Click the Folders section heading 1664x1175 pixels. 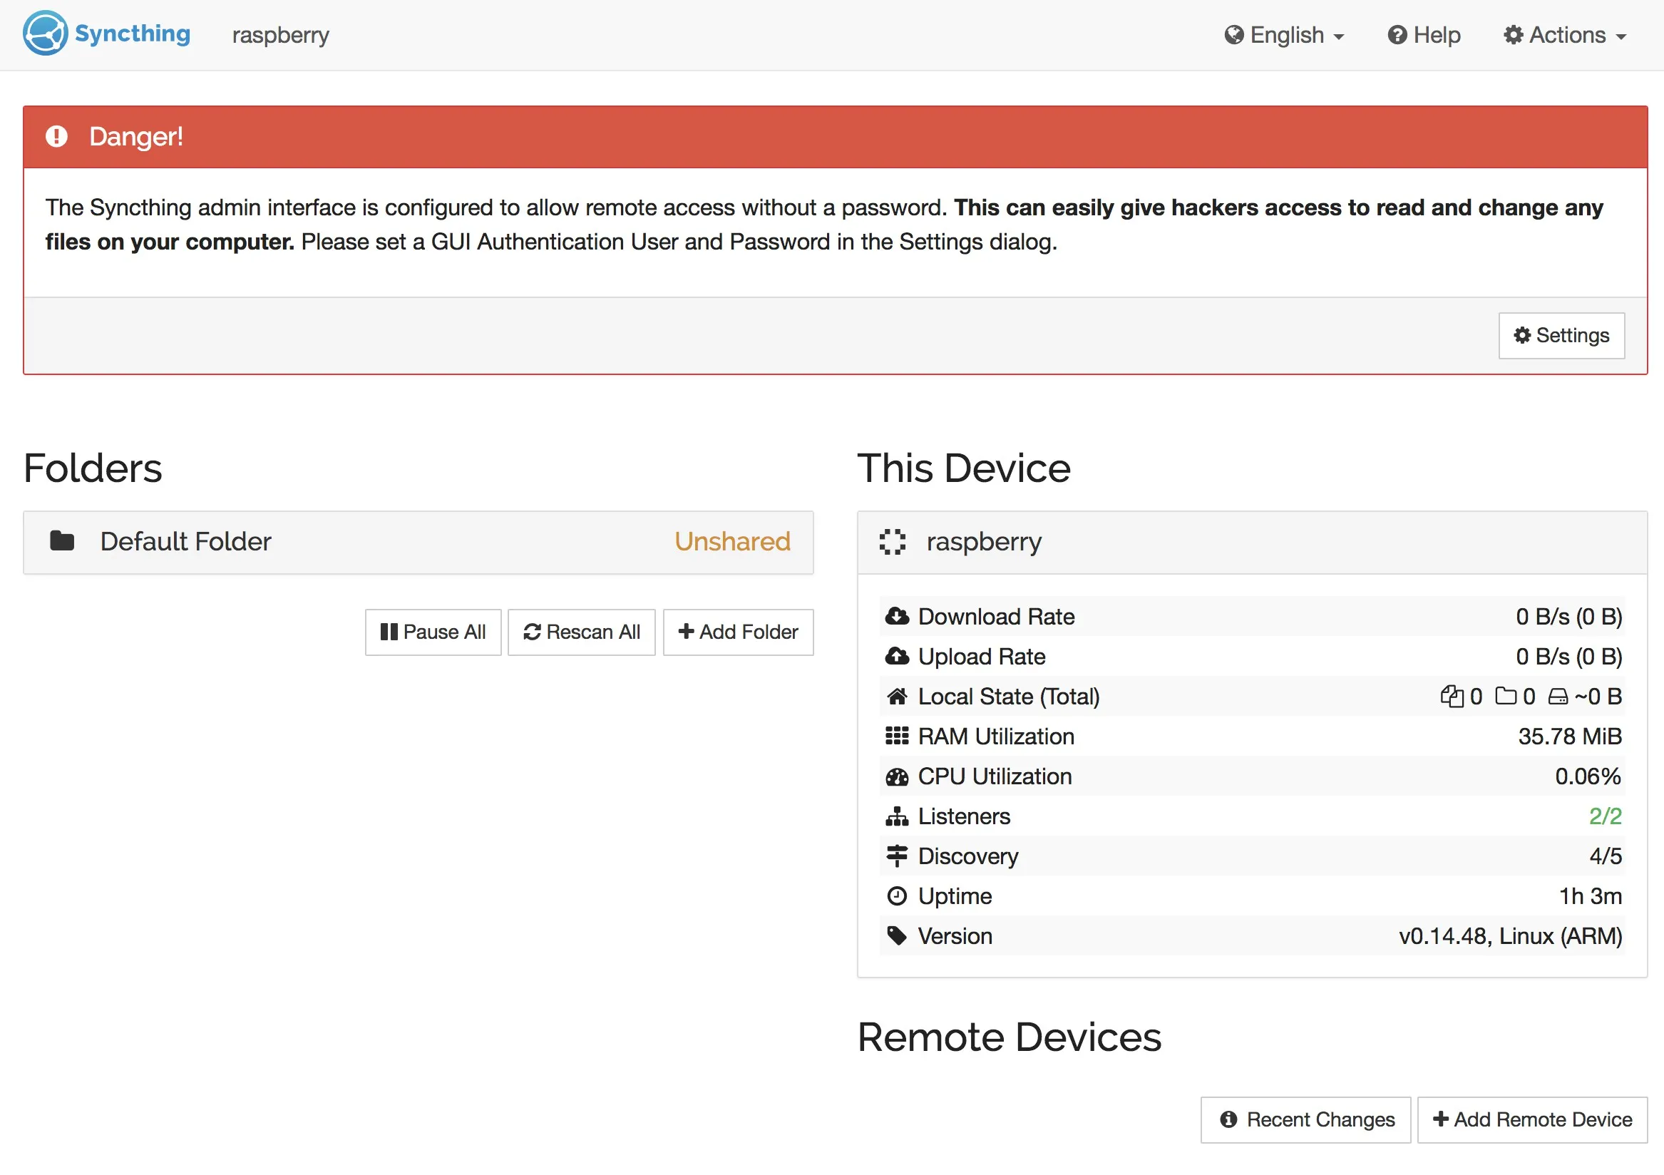(93, 468)
